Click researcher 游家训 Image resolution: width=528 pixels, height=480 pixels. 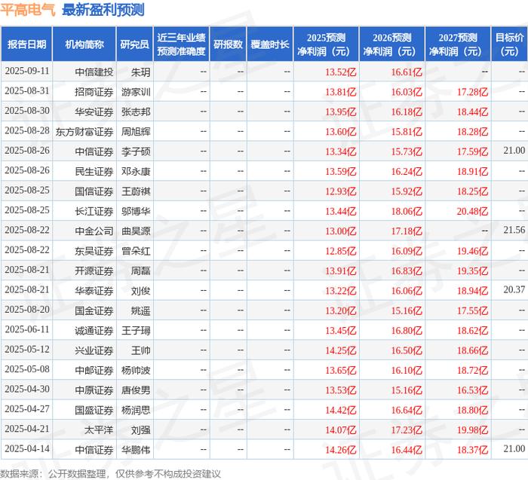click(x=136, y=91)
